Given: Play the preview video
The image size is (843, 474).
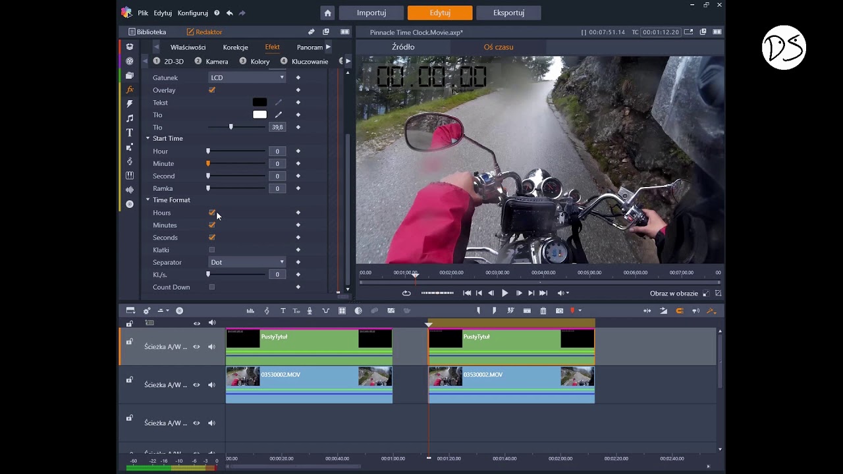Looking at the screenshot, I should 505,293.
